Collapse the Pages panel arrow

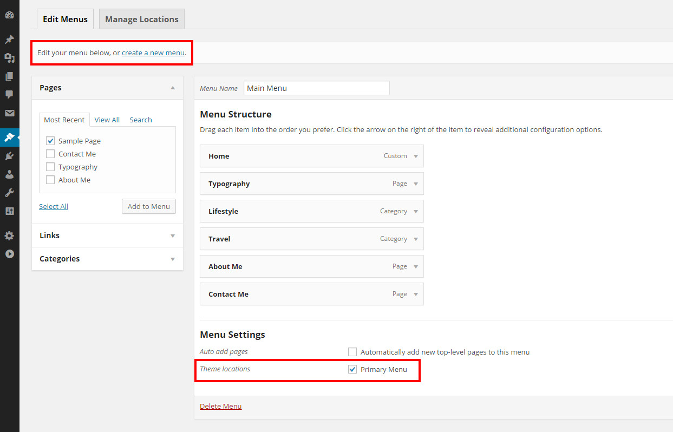[173, 88]
